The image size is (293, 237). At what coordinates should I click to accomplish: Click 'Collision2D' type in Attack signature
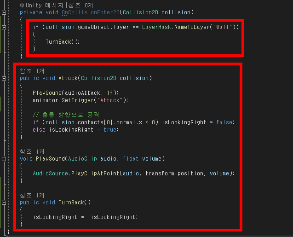coord(98,78)
